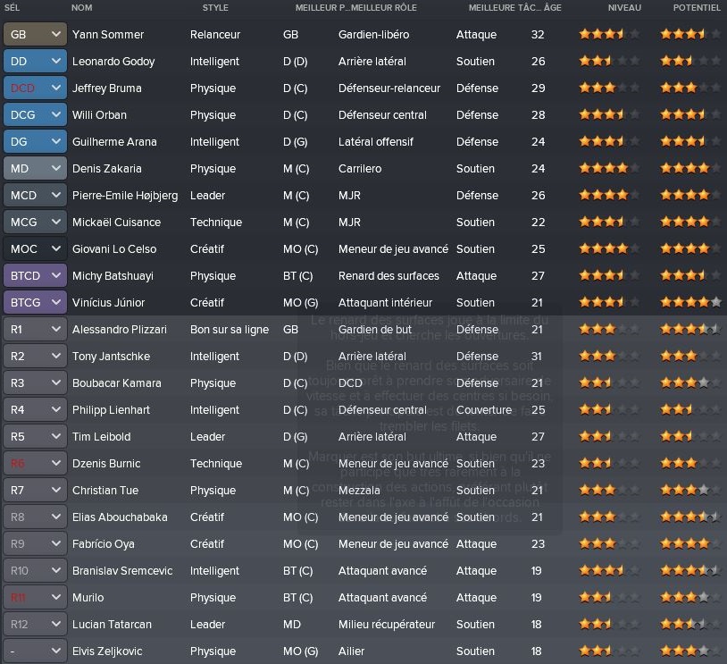Click Denis Zakaria's Niveau star rating
727x664 pixels.
609,168
